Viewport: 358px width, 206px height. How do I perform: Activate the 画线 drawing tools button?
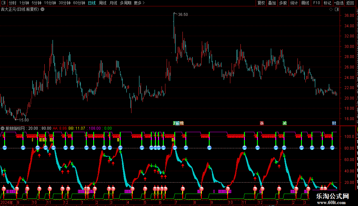pyautogui.click(x=305, y=3)
